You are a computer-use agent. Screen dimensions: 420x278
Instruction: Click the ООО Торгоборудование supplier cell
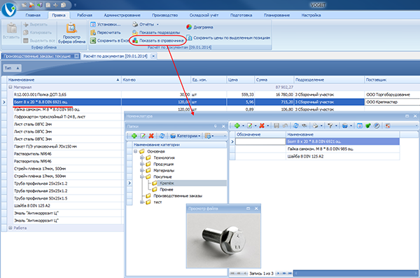391,95
